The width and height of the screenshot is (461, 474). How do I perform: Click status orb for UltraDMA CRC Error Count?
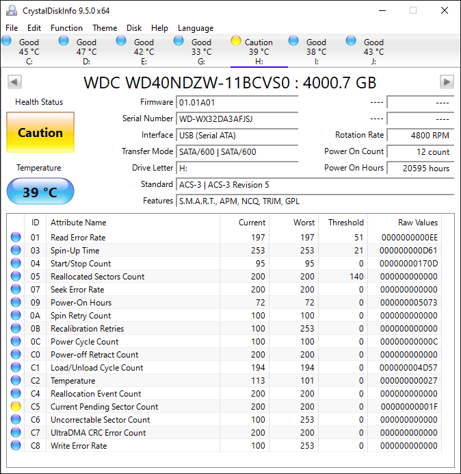coord(16,432)
